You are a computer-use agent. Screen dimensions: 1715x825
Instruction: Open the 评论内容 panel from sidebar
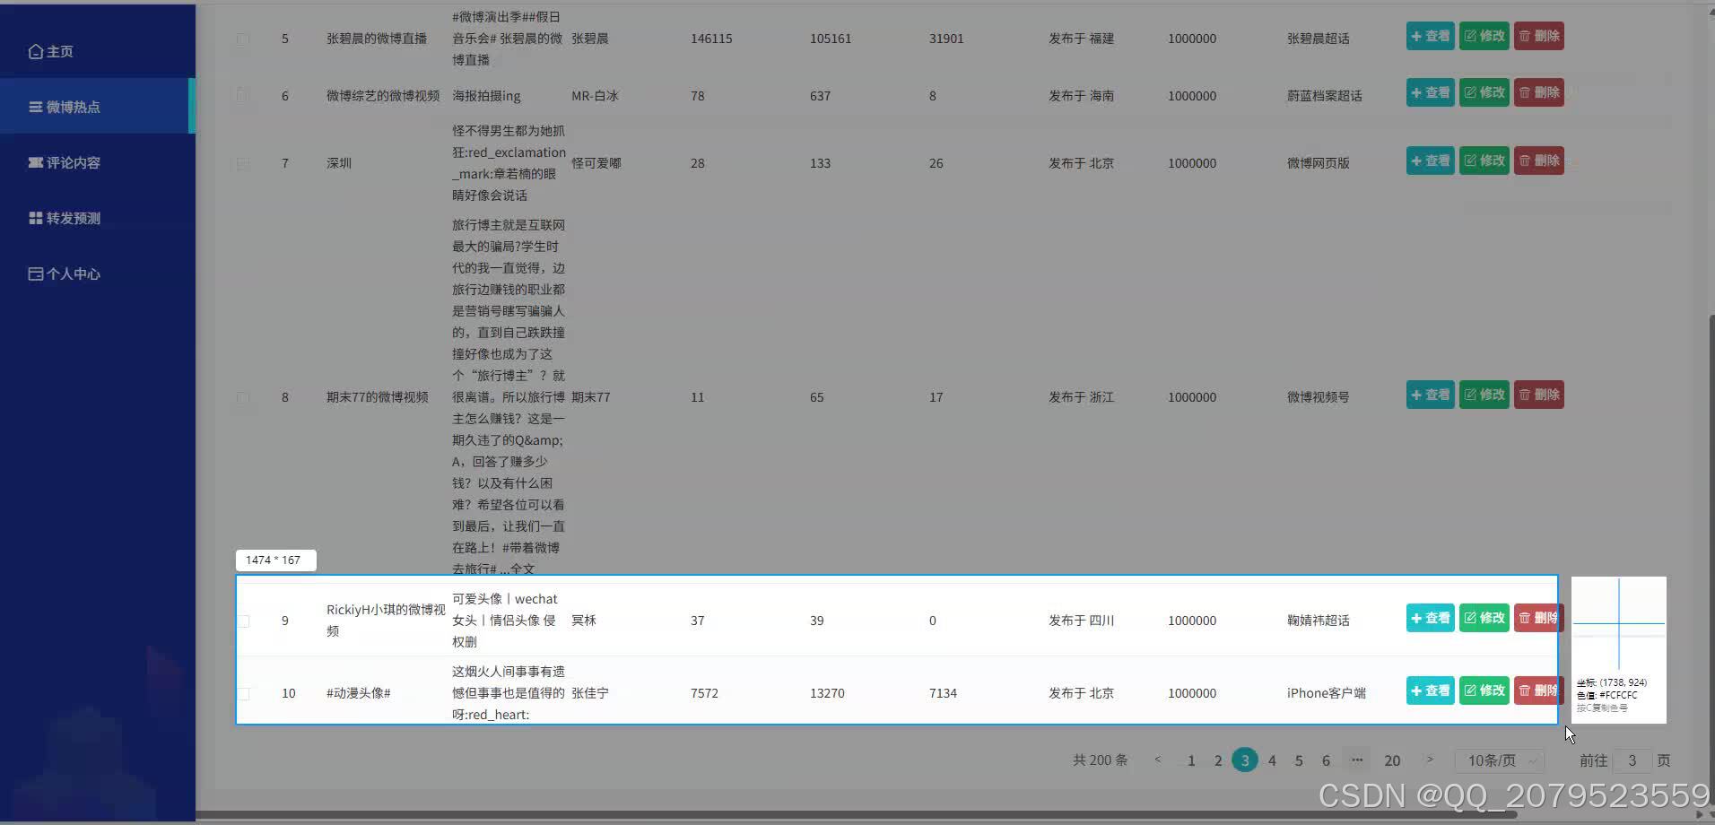click(x=72, y=162)
